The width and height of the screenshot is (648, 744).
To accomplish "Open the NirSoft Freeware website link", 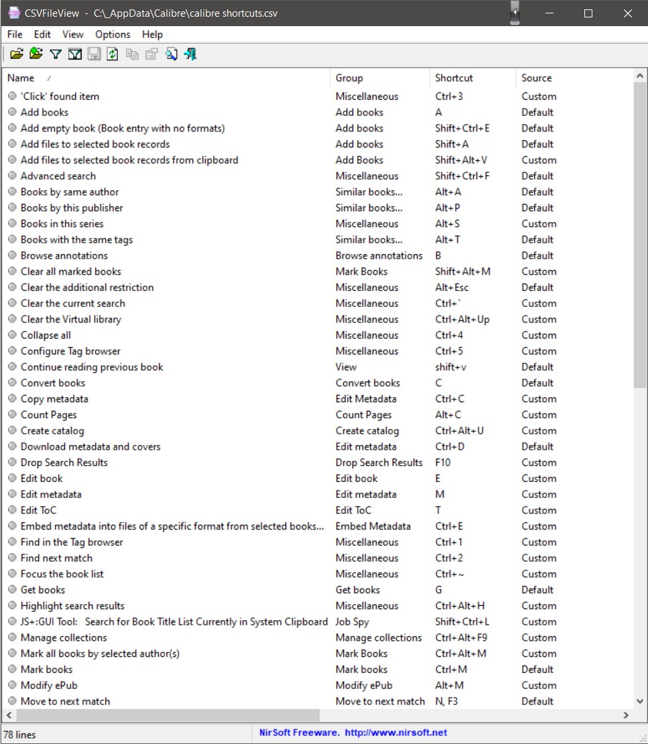I will (353, 732).
